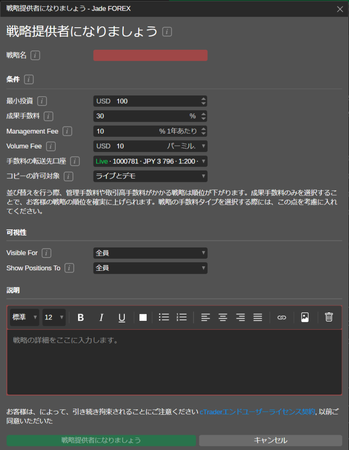
Task: Click info icon next to Management Fee
Action: (68, 131)
